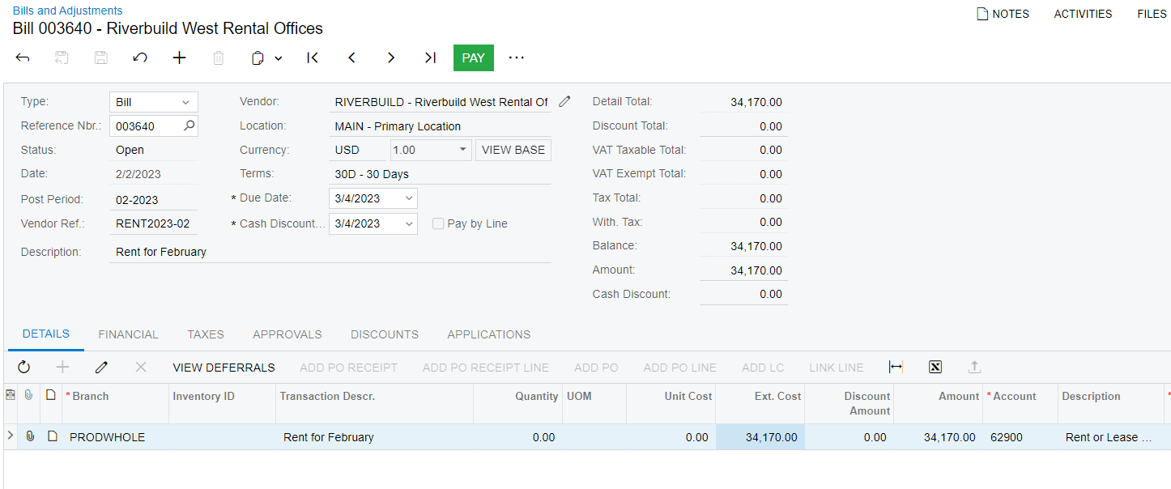Viewport: 1171px width, 489px height.
Task: Toggle the Pay by Line checkbox
Action: pyautogui.click(x=438, y=223)
